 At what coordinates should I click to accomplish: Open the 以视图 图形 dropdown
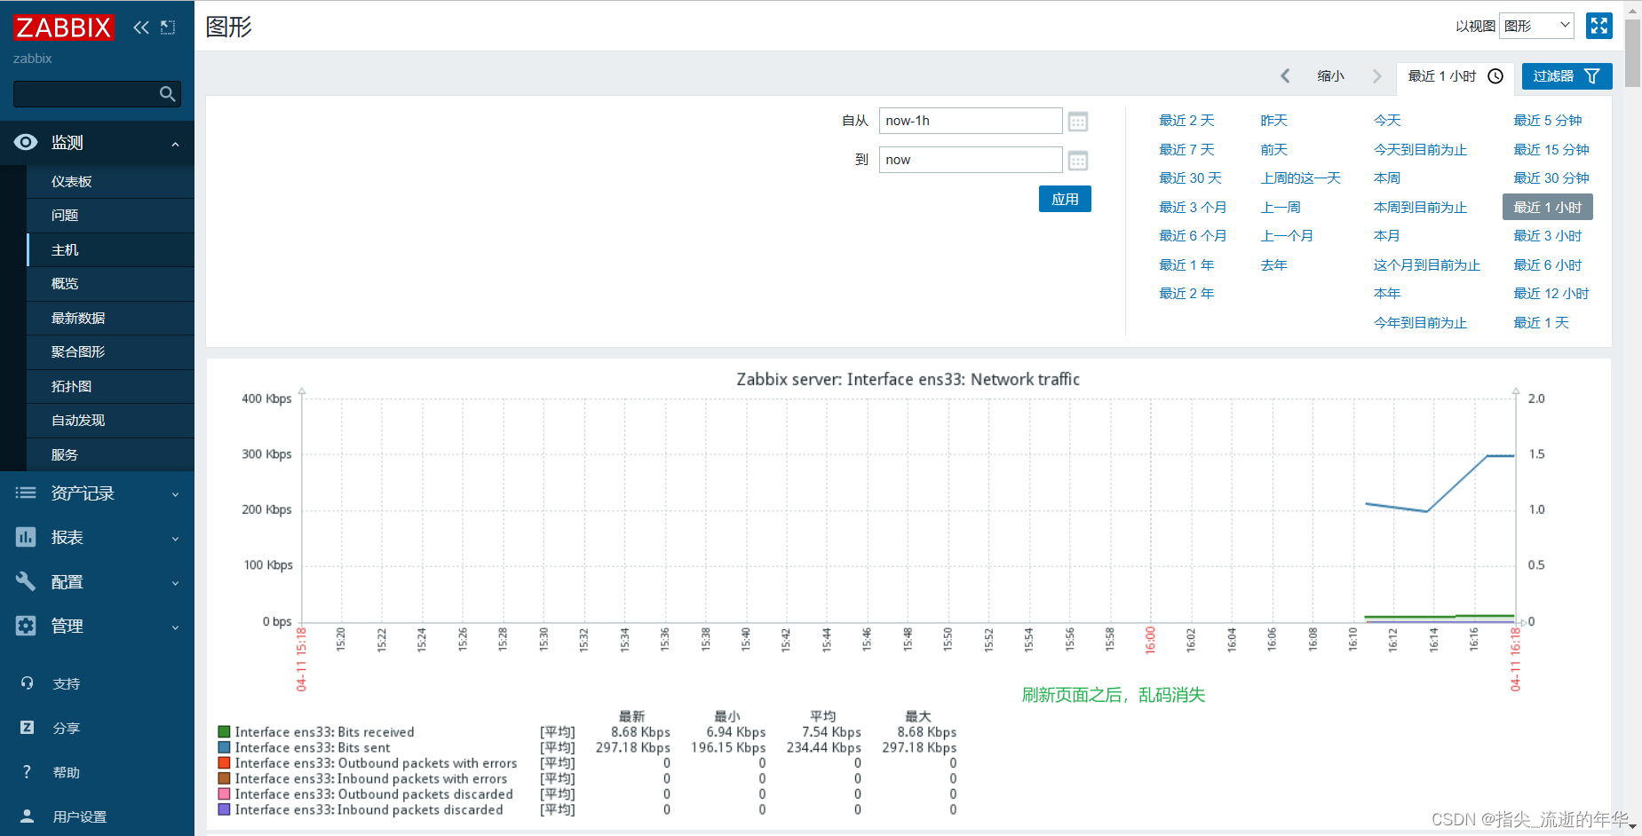[1536, 26]
